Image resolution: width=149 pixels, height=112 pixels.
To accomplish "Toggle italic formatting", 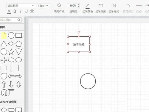I will [21, 11].
